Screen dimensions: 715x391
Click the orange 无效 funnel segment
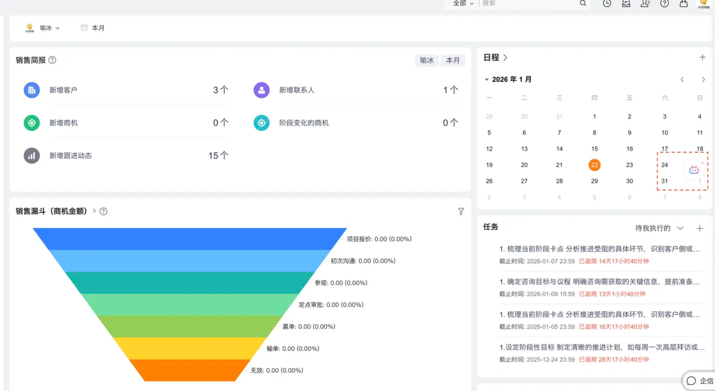coord(190,370)
